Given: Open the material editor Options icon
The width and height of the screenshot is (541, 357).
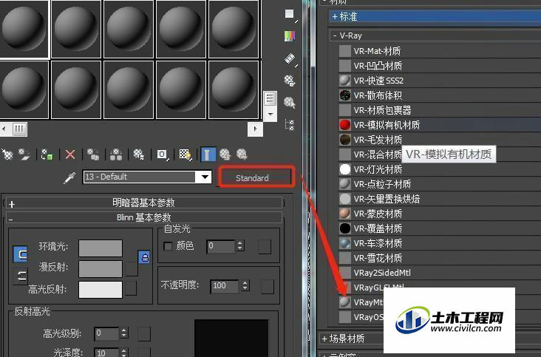Looking at the screenshot, I should [290, 81].
